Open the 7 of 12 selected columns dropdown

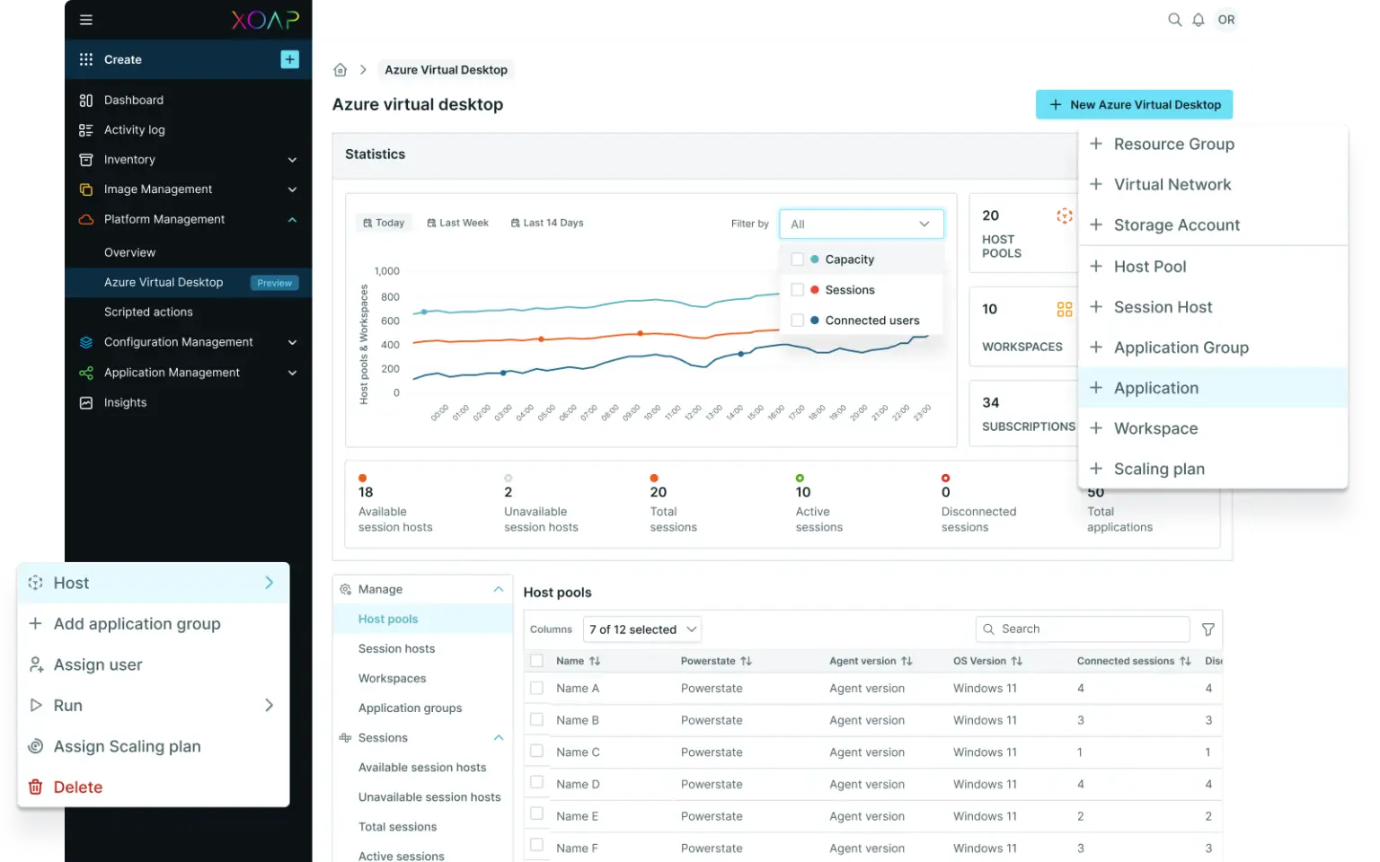(642, 629)
